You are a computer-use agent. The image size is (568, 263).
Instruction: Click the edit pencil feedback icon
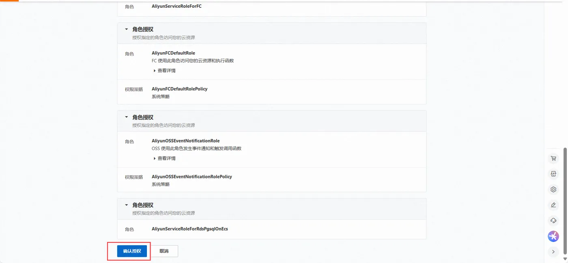click(553, 205)
